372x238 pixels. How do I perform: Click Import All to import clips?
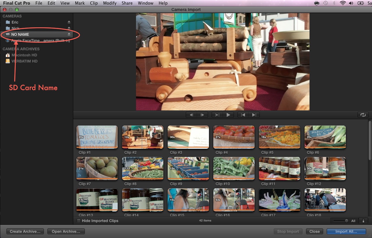pyautogui.click(x=346, y=231)
